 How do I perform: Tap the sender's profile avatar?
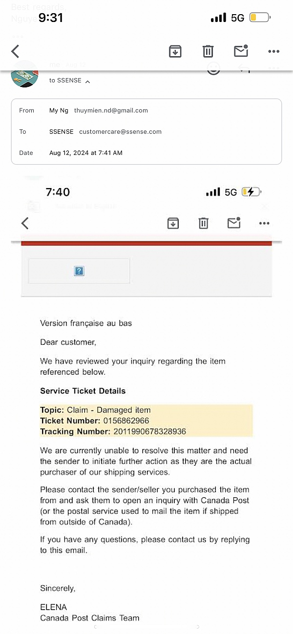tap(24, 76)
